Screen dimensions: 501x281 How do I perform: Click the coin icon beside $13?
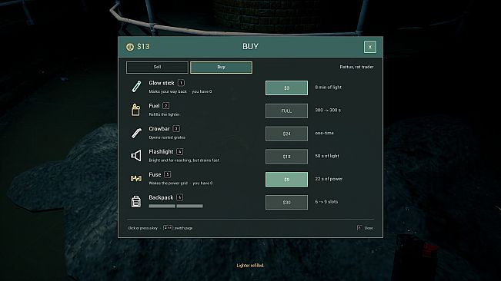click(130, 47)
